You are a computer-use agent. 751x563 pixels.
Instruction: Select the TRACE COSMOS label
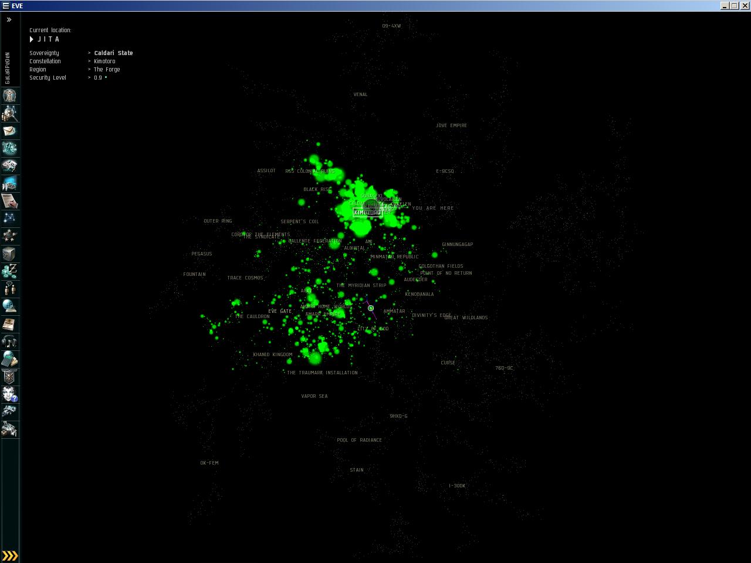pos(245,278)
